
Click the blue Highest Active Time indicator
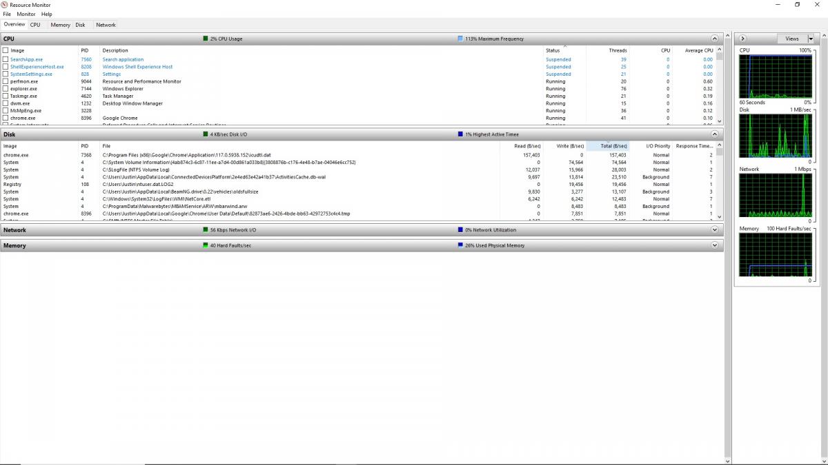click(x=460, y=134)
